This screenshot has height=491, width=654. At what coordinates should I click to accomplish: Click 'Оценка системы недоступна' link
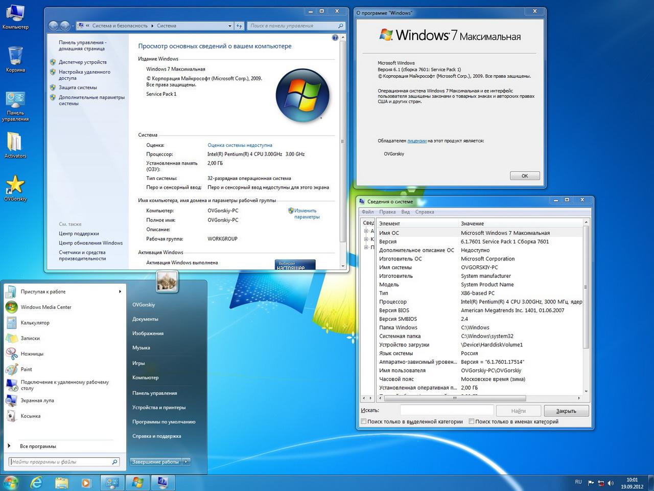240,145
